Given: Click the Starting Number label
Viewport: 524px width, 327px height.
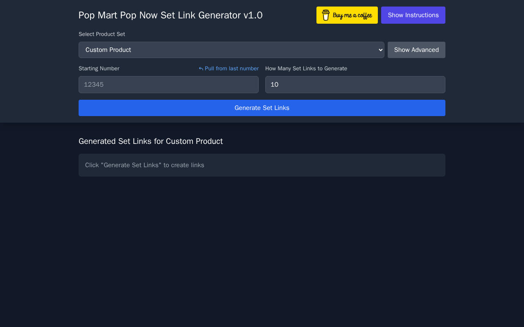Looking at the screenshot, I should click(x=99, y=69).
